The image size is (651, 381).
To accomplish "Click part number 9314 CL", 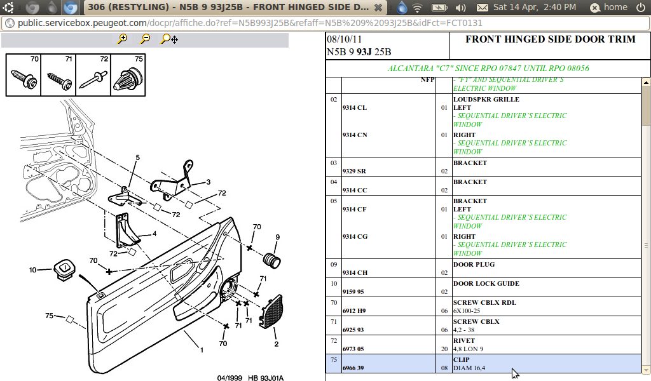I will pos(354,108).
